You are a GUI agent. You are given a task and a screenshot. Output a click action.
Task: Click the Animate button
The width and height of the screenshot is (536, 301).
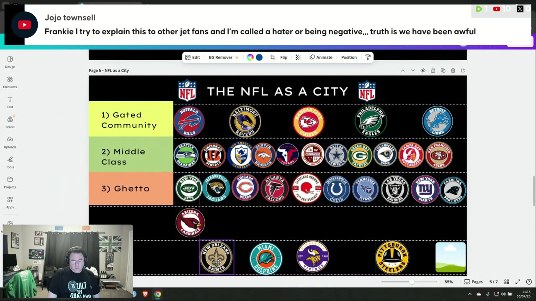click(x=321, y=57)
